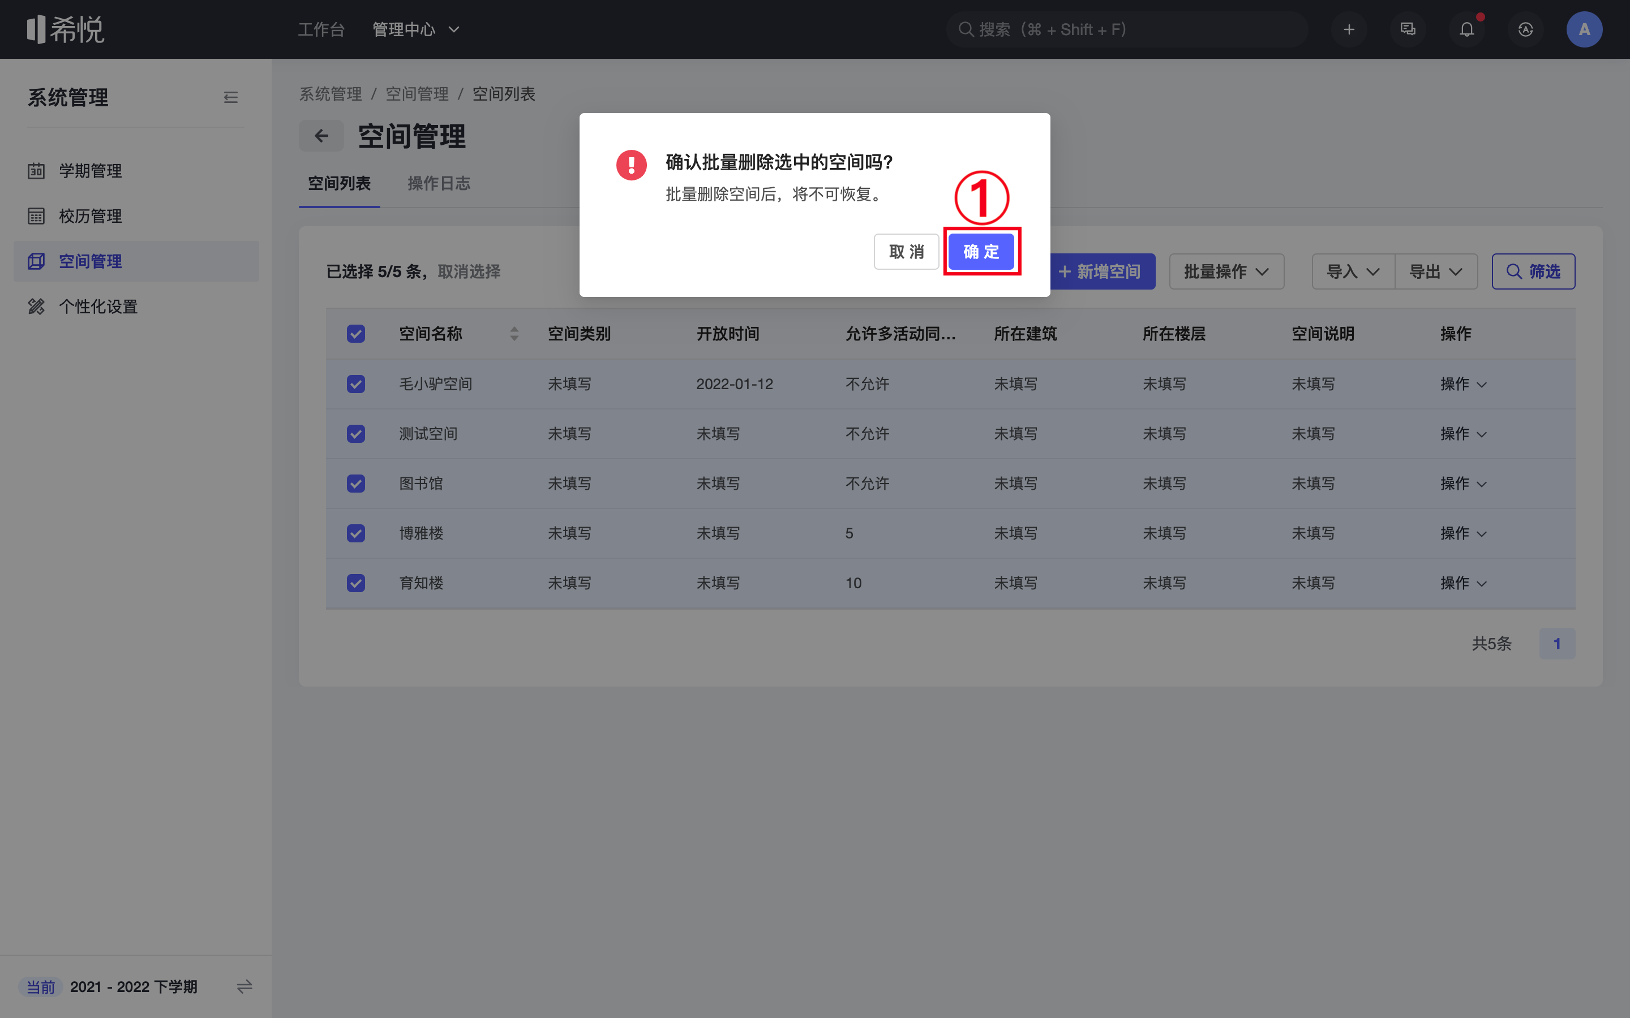Go to 工作台 in top nav
The height and width of the screenshot is (1018, 1630).
point(321,29)
